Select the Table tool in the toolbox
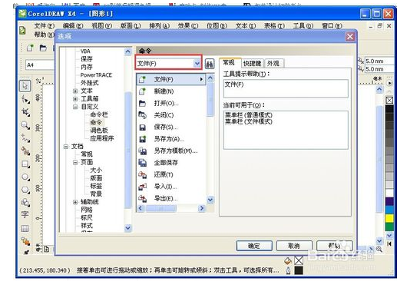This screenshot has width=420, height=288. click(25, 229)
